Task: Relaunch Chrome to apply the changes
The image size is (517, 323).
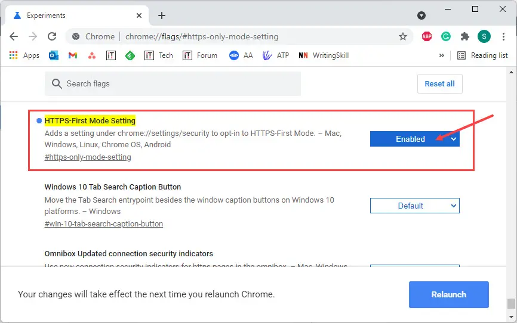Action: tap(449, 294)
